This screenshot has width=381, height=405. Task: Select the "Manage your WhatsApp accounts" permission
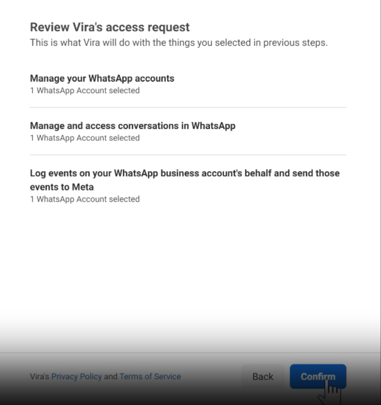(x=102, y=78)
